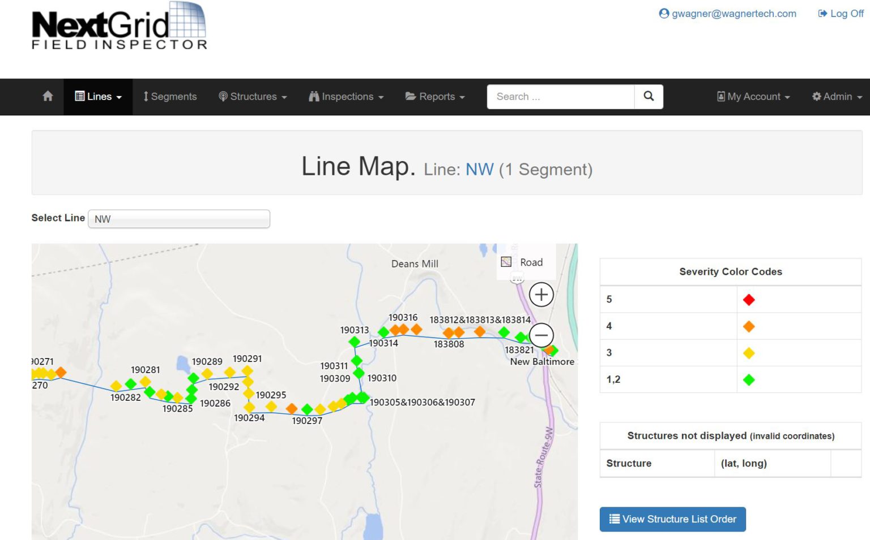Click the home icon in navbar

[48, 97]
